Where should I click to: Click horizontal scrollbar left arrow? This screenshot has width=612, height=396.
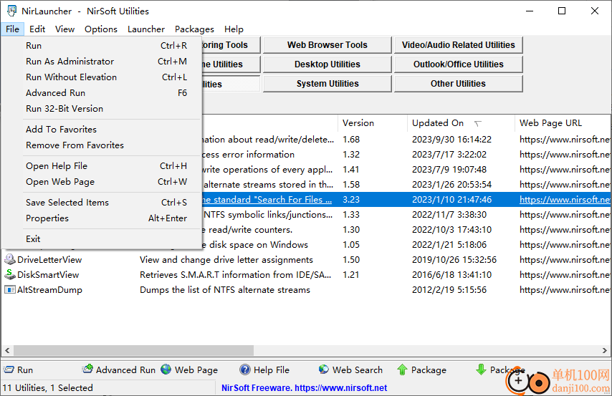(x=7, y=350)
